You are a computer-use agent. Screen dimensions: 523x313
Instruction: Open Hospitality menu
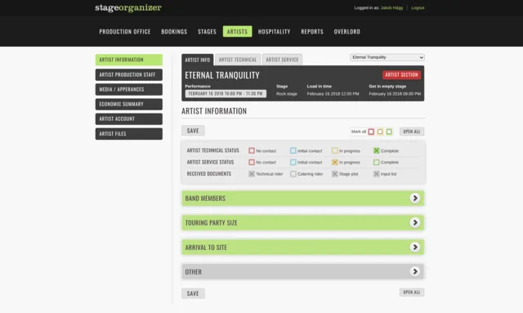coord(275,32)
